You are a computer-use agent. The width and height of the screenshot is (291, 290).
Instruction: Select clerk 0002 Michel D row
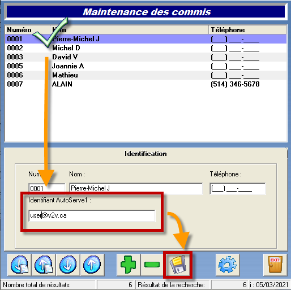145,48
